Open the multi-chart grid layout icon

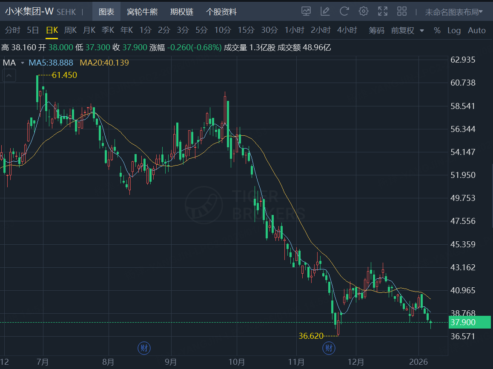click(x=402, y=11)
